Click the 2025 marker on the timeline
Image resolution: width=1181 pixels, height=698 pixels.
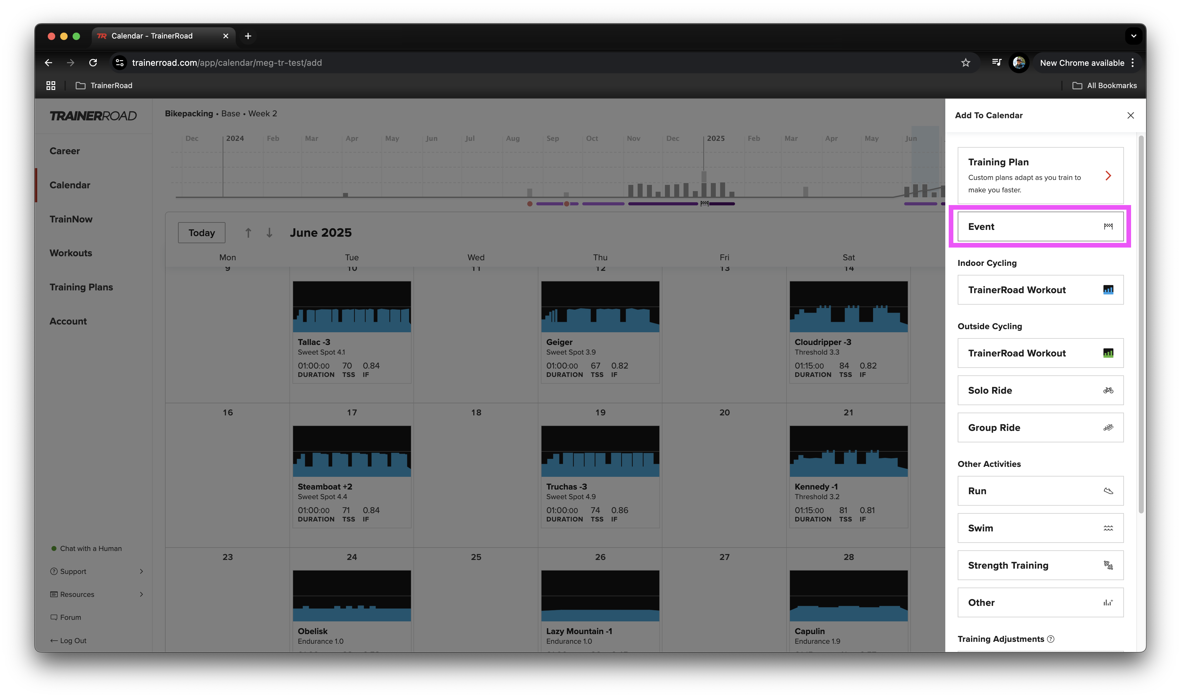pyautogui.click(x=715, y=138)
